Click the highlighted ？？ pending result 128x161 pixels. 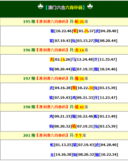[78, 136]
